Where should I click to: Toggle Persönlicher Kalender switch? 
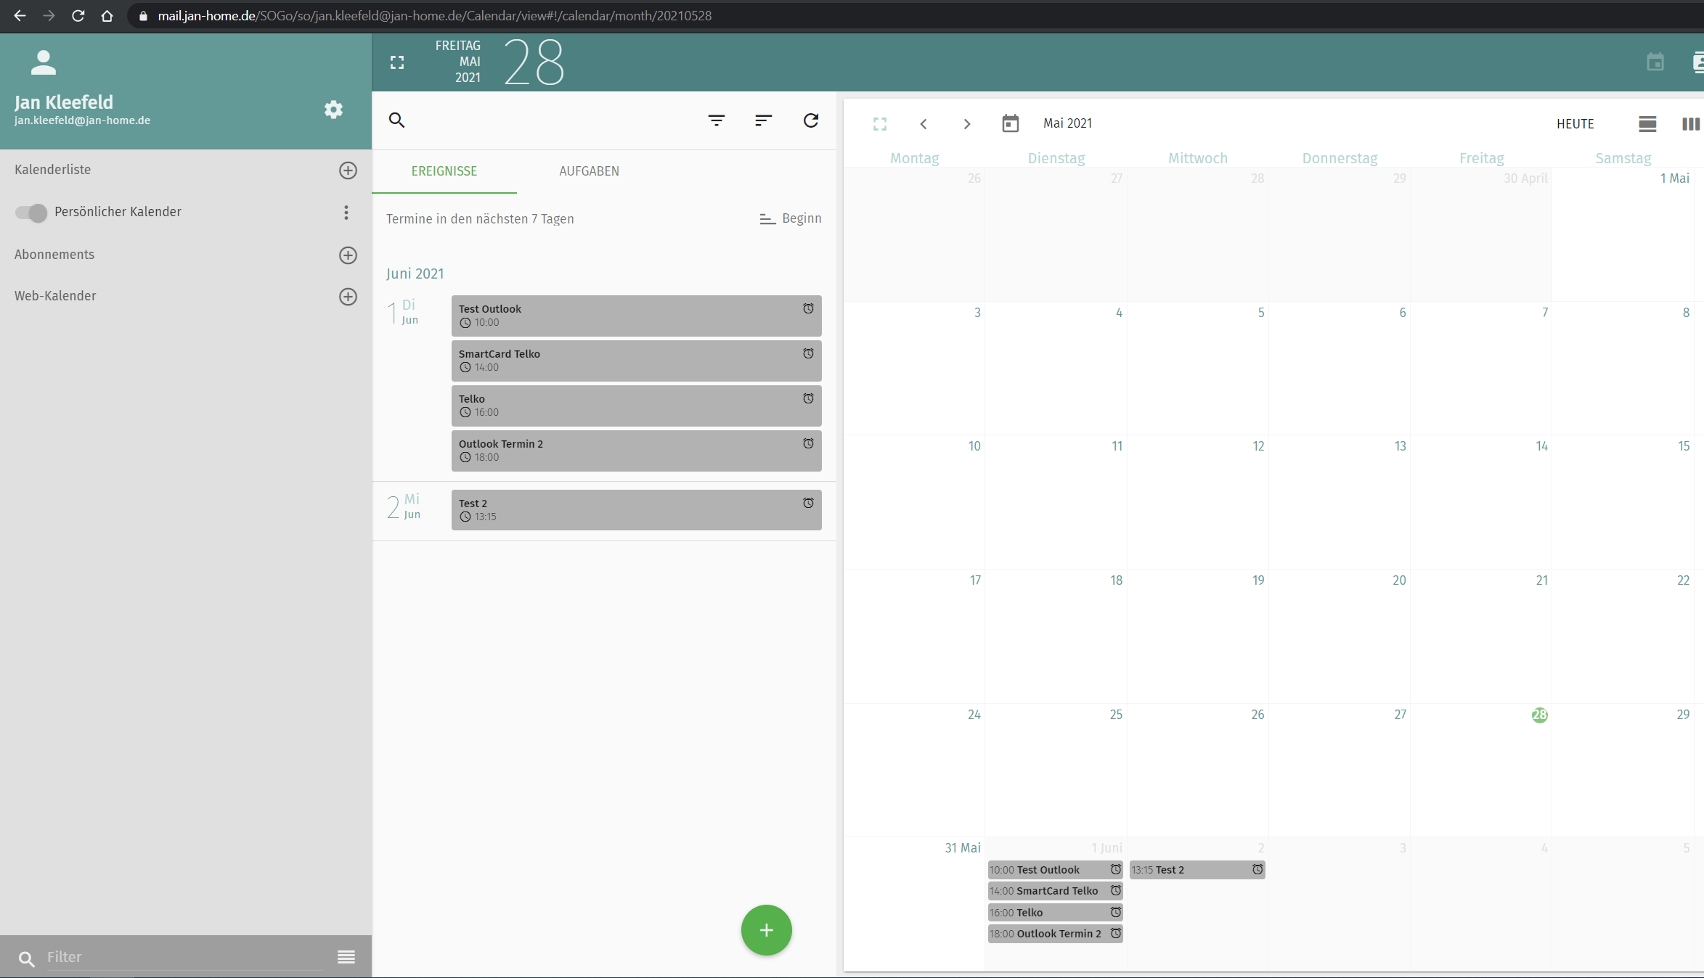(31, 213)
